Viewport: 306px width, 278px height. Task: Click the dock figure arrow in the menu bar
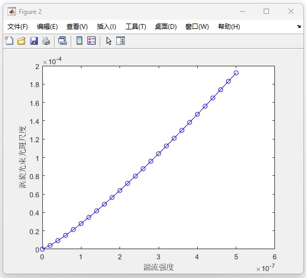coord(298,26)
